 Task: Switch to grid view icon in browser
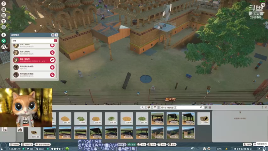210,107
